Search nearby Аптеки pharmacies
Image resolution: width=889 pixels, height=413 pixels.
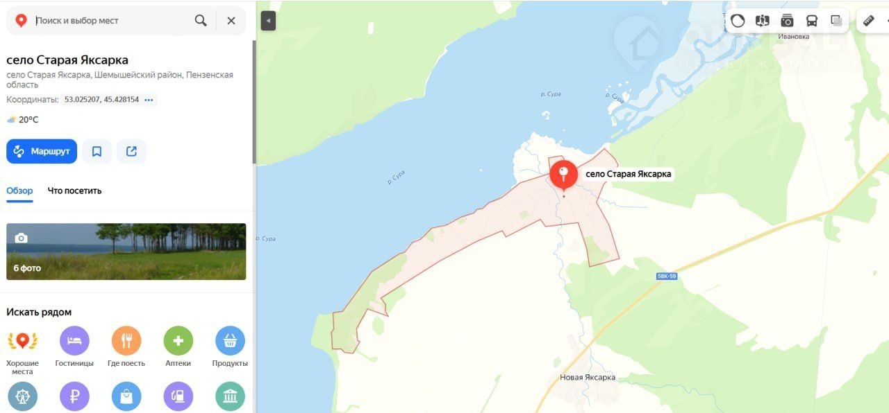click(x=178, y=346)
